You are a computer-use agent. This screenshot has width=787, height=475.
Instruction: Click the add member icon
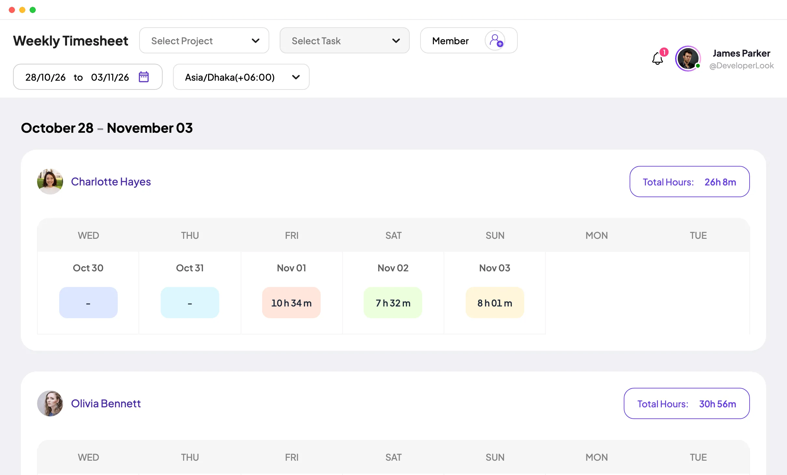tap(495, 41)
